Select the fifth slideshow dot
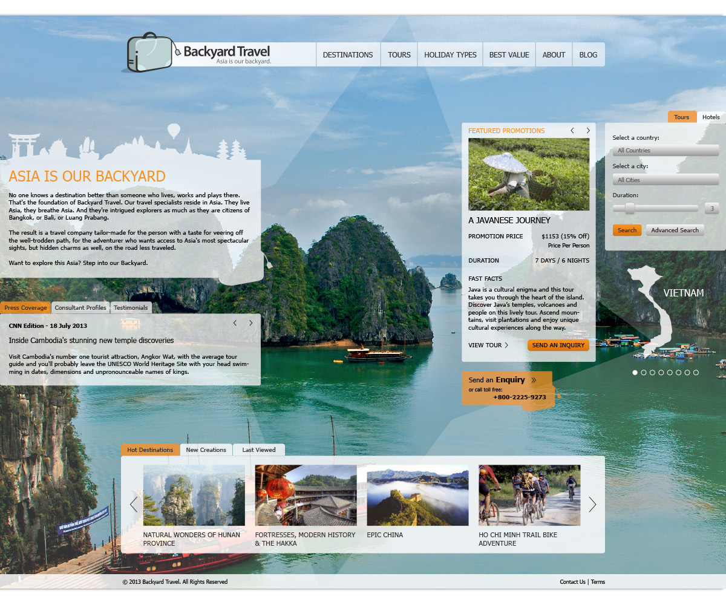The width and height of the screenshot is (726, 605). coord(670,373)
